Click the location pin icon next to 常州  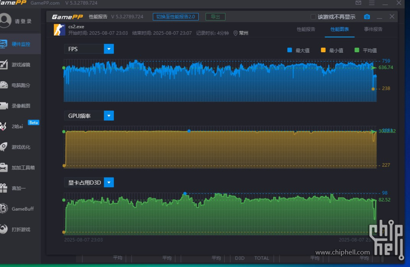[x=235, y=33]
